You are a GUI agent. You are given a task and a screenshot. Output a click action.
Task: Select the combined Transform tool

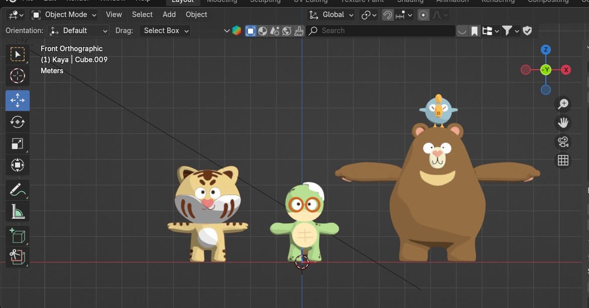click(x=17, y=165)
